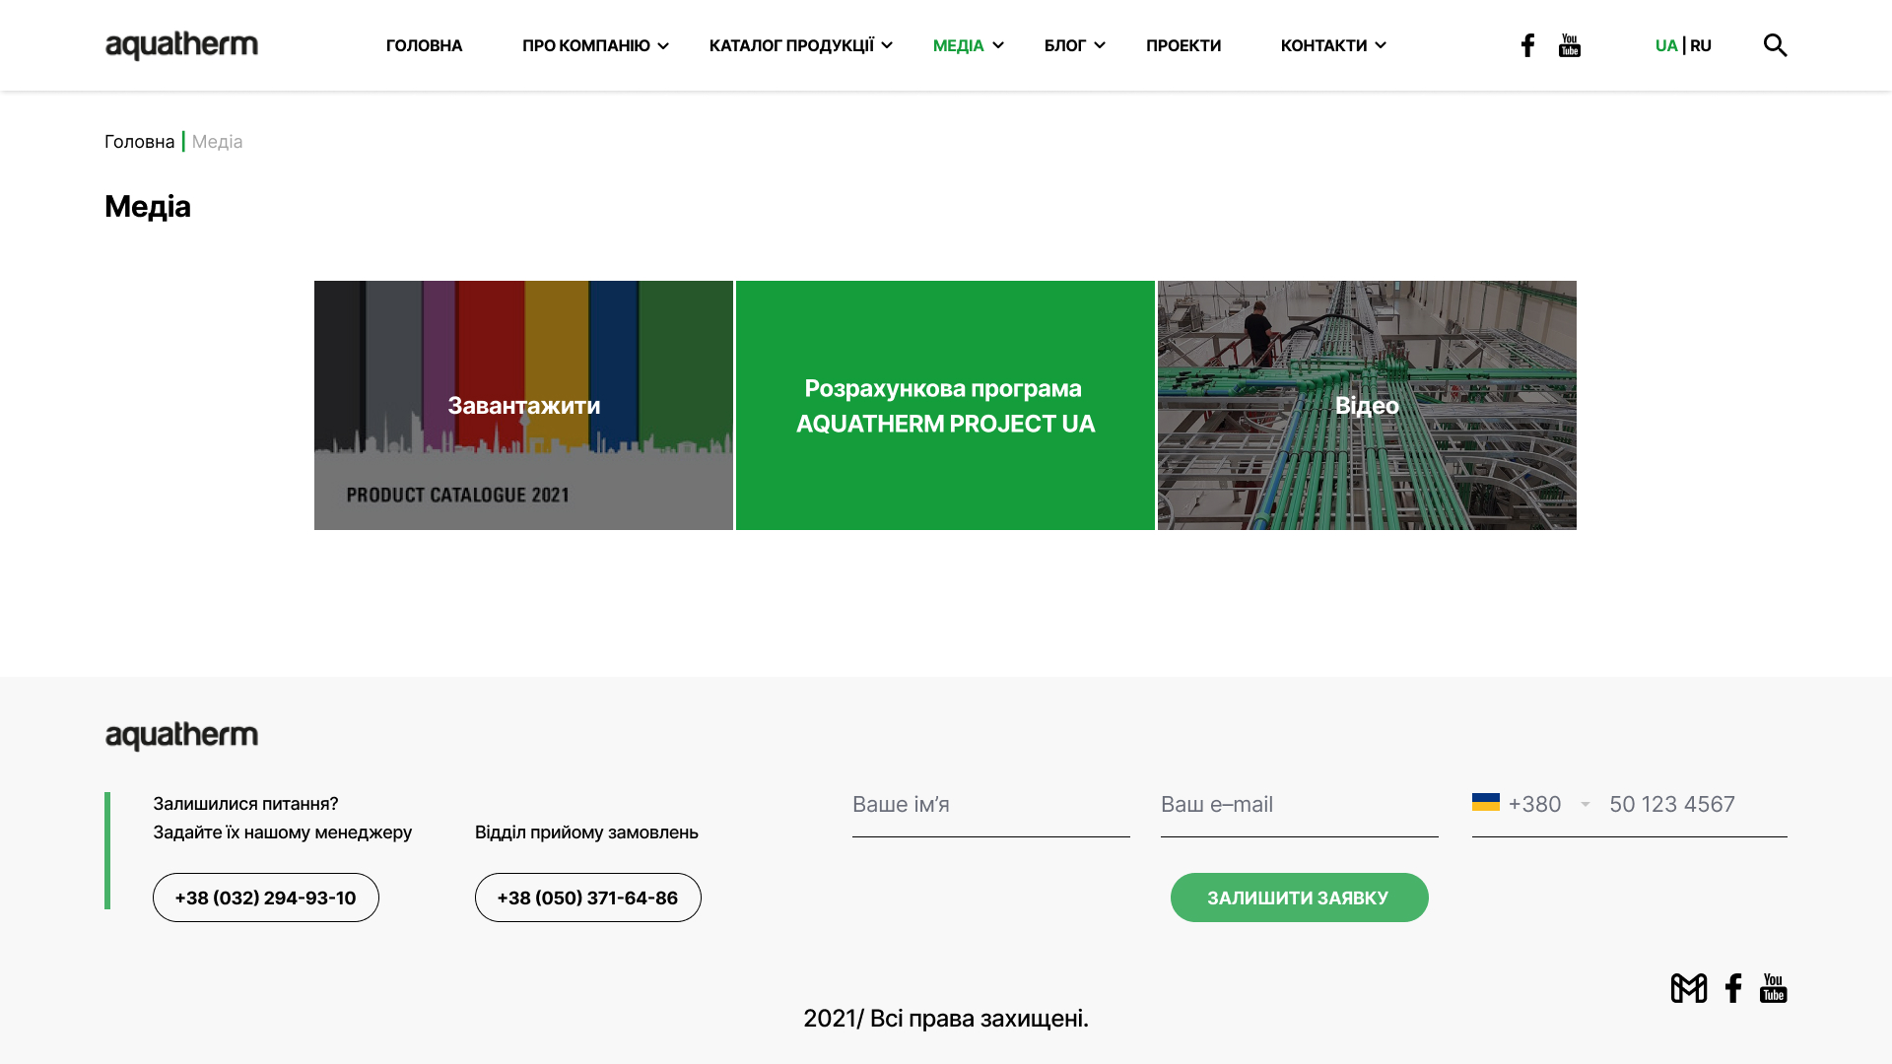Image resolution: width=1892 pixels, height=1064 pixels.
Task: Click the aquatherm logo in the header
Action: point(181,45)
